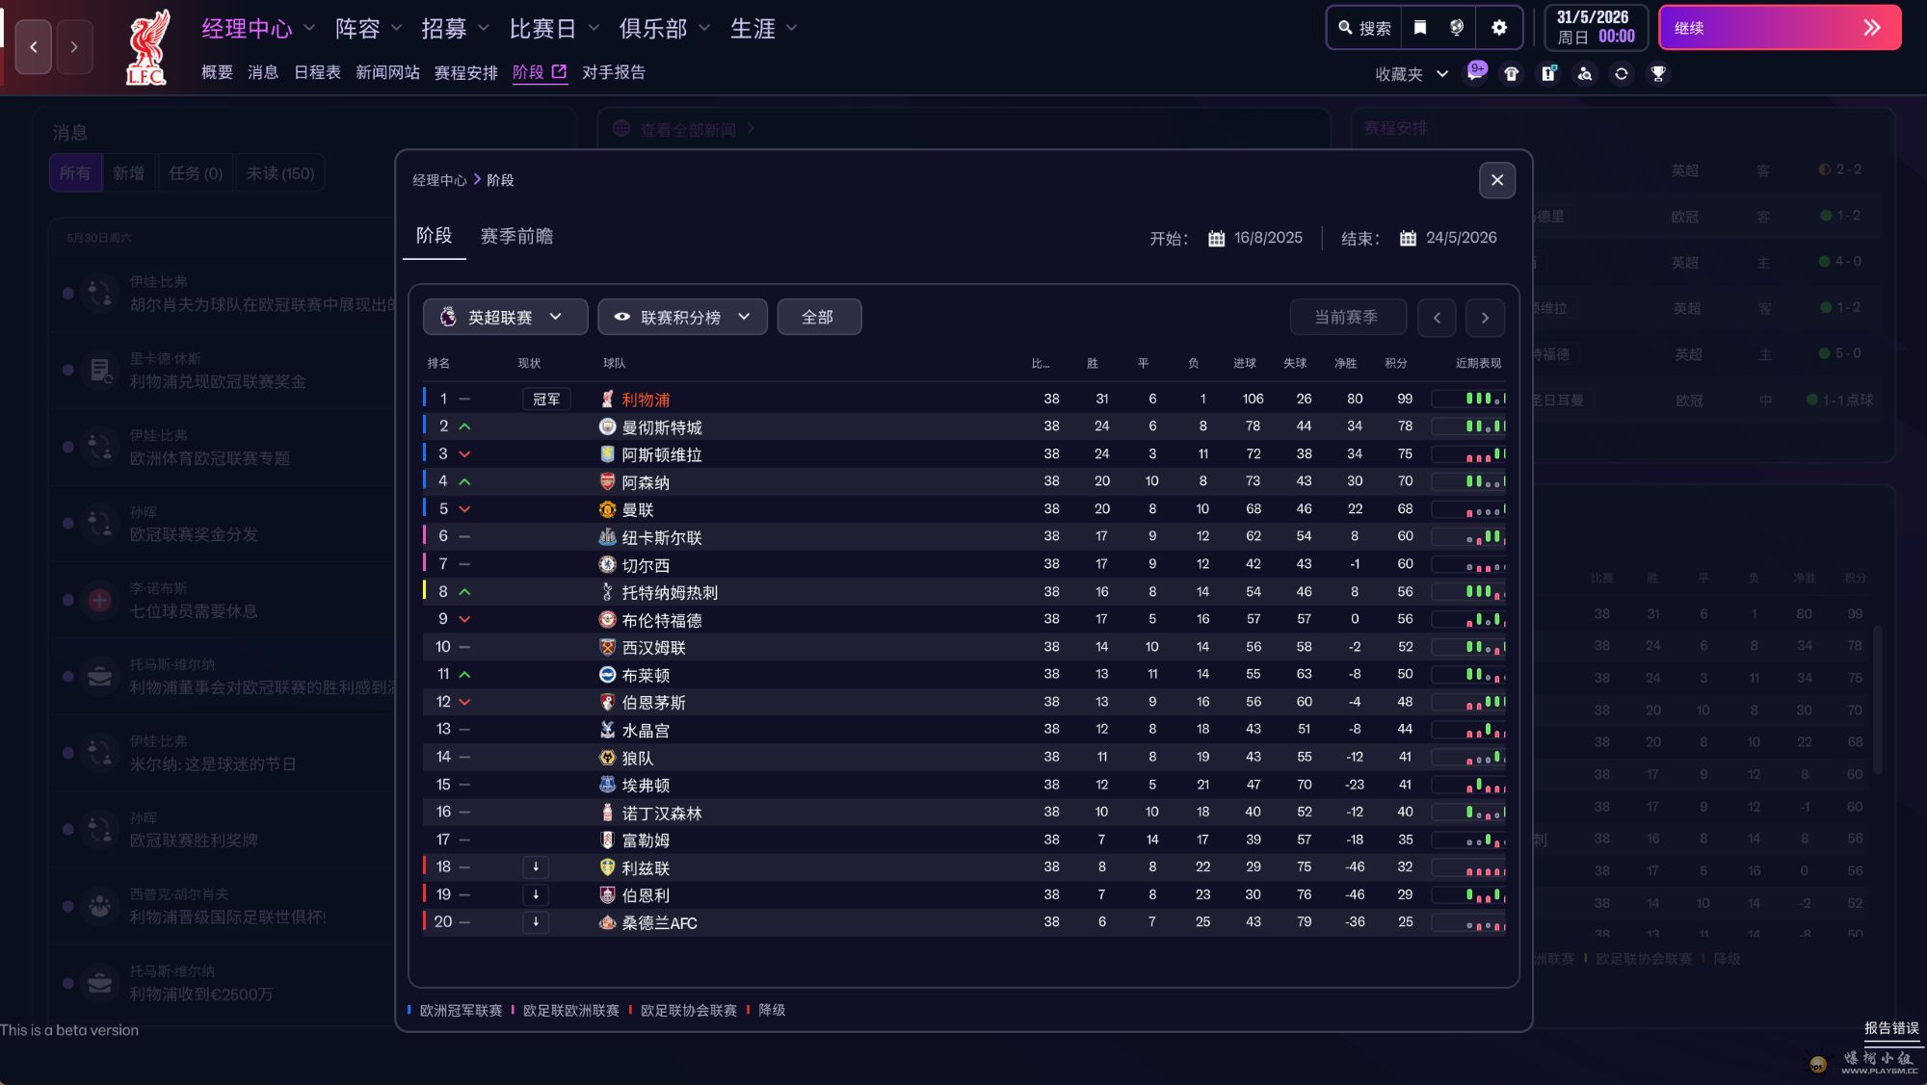Click the 利物浦 team name link
Screen dimensions: 1927x1085
(646, 400)
